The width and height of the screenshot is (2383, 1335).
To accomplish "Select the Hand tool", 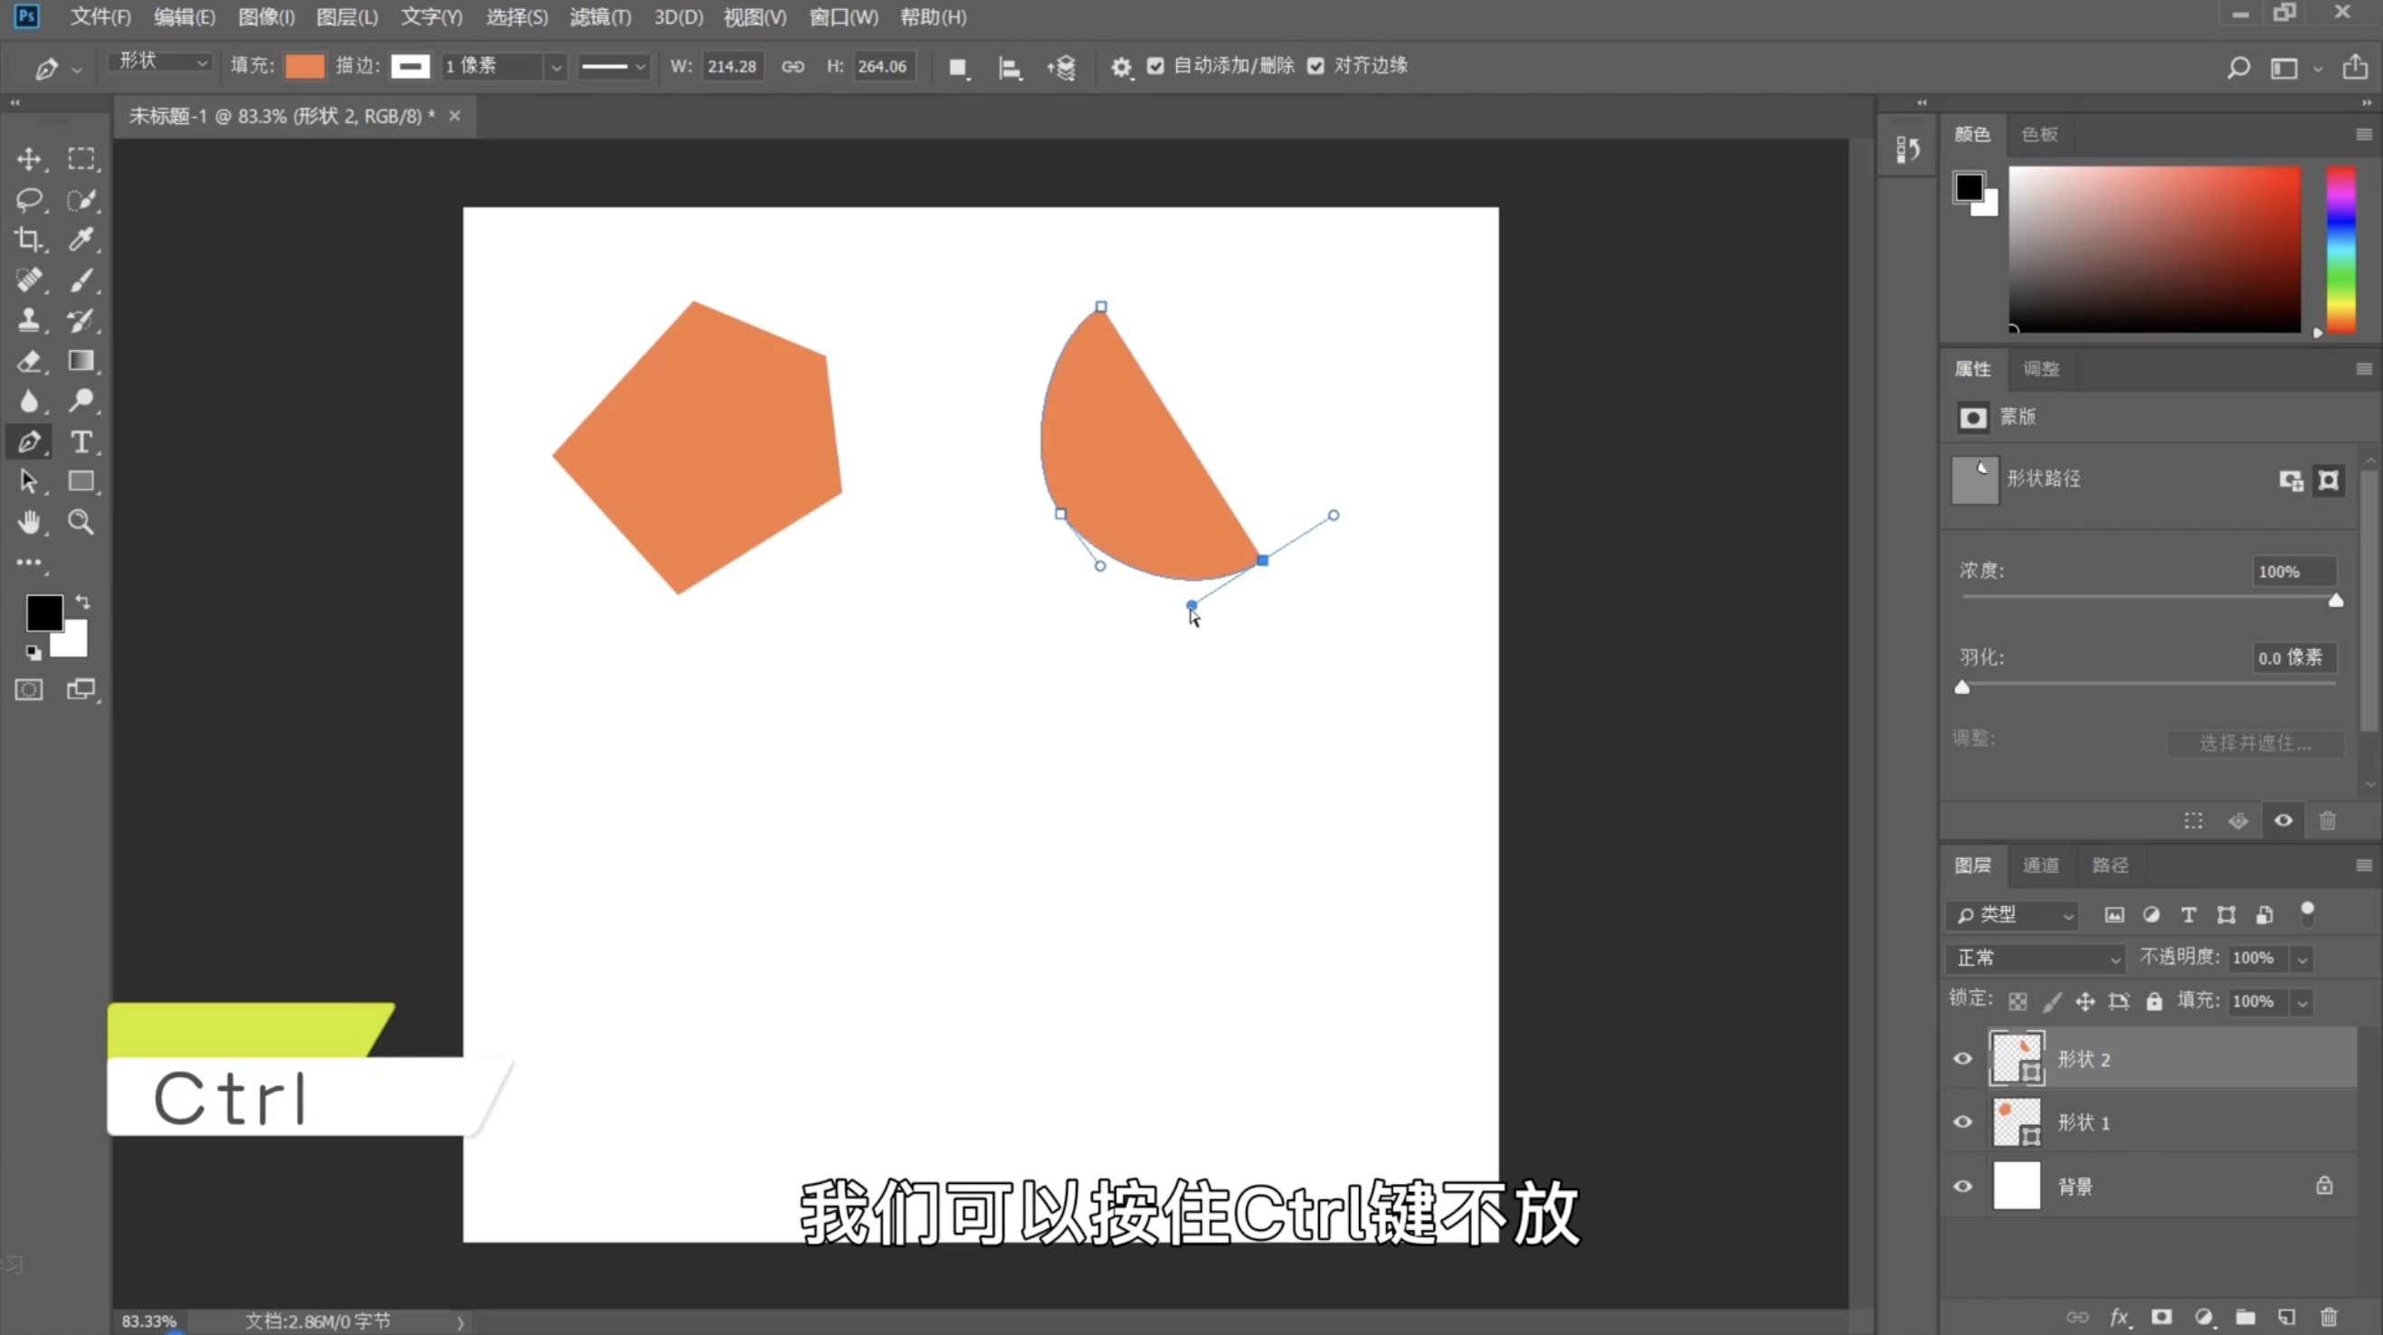I will coord(29,523).
